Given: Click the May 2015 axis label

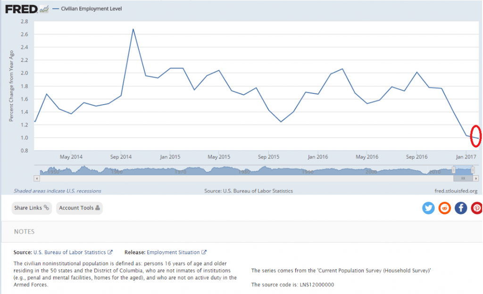Looking at the screenshot, I should (219, 157).
